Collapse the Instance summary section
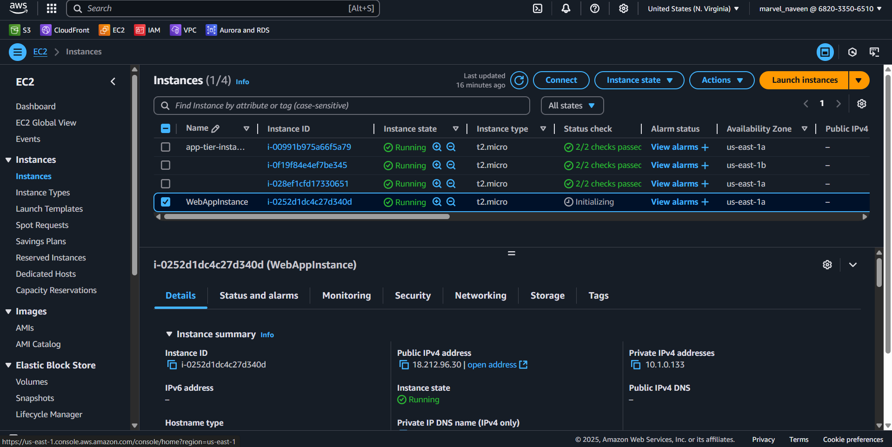Image resolution: width=892 pixels, height=447 pixels. click(x=169, y=334)
